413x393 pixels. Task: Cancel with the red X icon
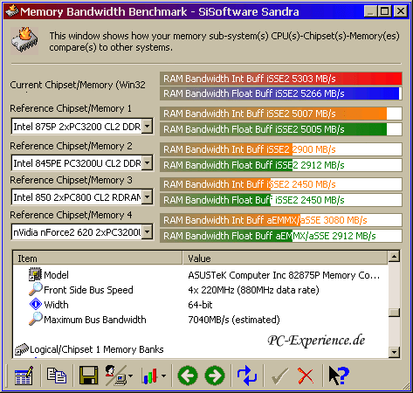click(306, 376)
